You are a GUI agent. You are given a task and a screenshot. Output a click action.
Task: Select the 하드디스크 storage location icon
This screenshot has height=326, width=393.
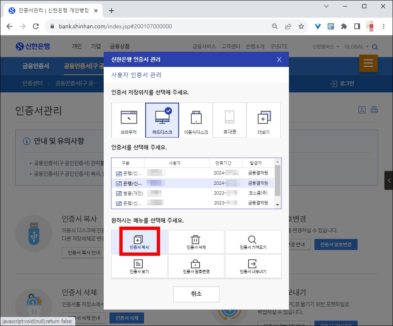click(x=162, y=119)
